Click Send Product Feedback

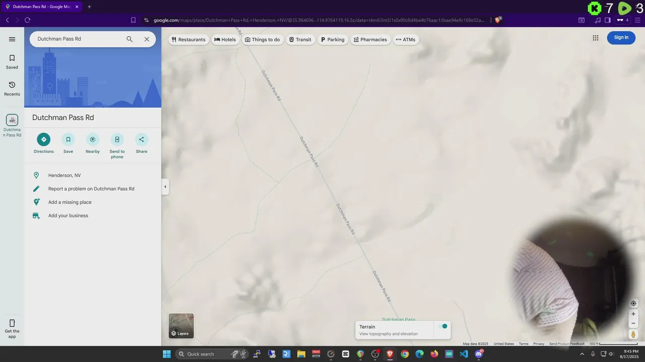point(567,344)
